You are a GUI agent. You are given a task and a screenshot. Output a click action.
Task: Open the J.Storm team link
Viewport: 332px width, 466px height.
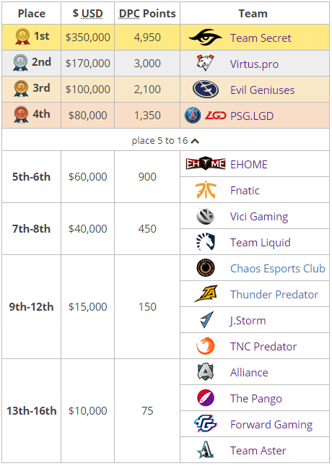point(248,320)
